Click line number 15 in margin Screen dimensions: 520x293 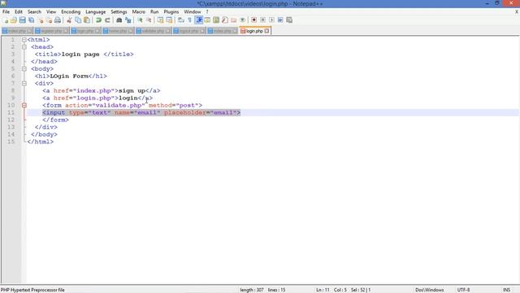pos(11,142)
